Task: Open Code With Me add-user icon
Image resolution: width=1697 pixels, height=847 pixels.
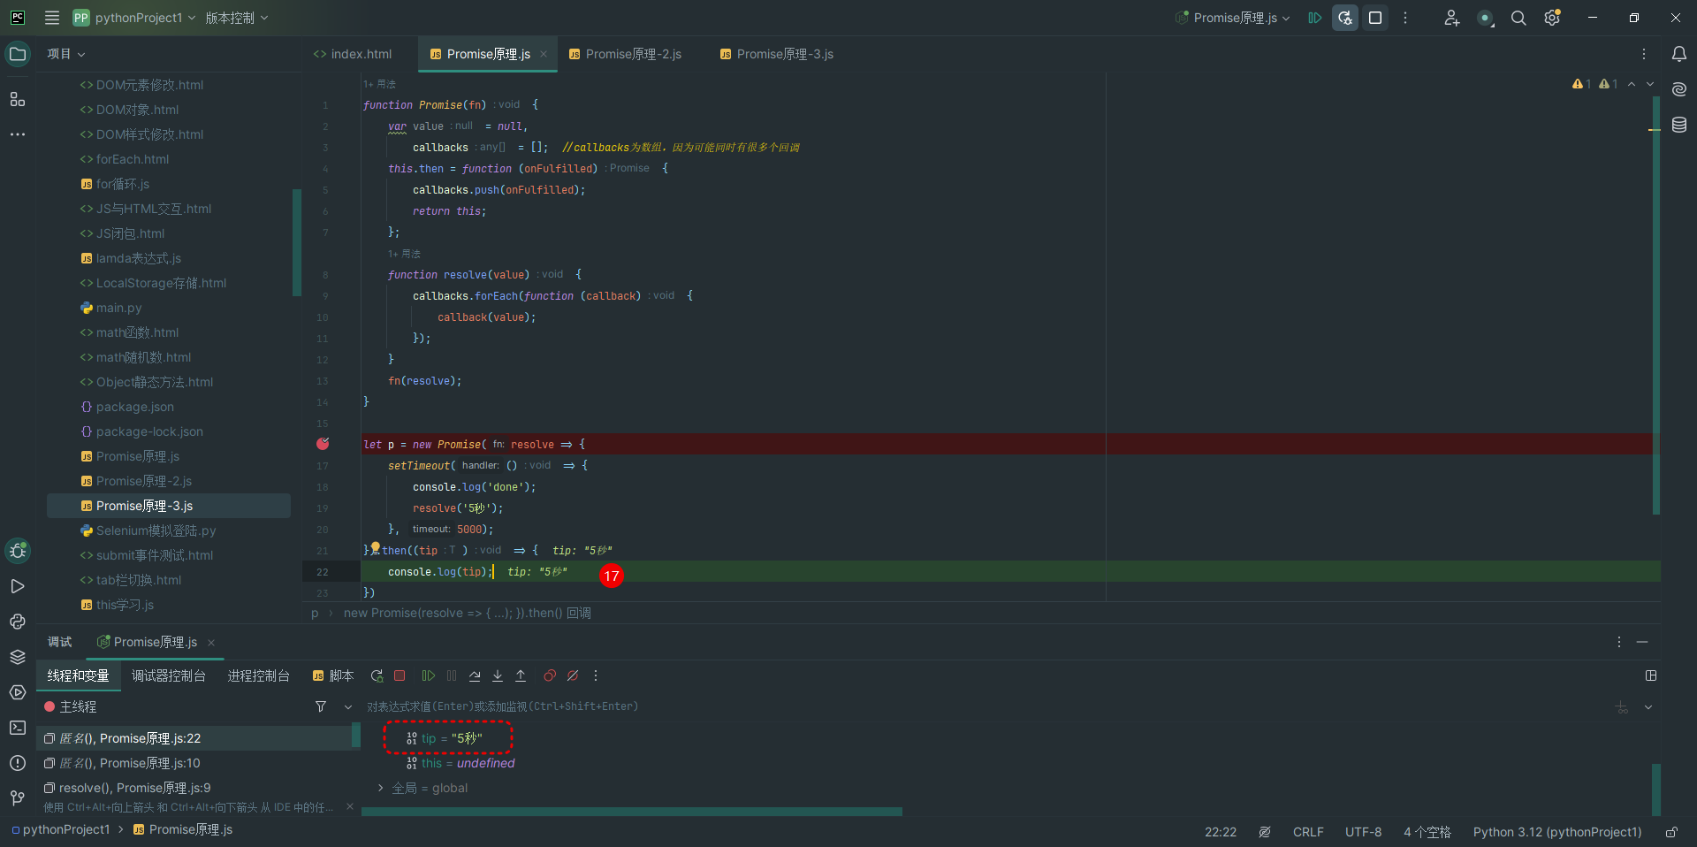Action: pyautogui.click(x=1451, y=18)
